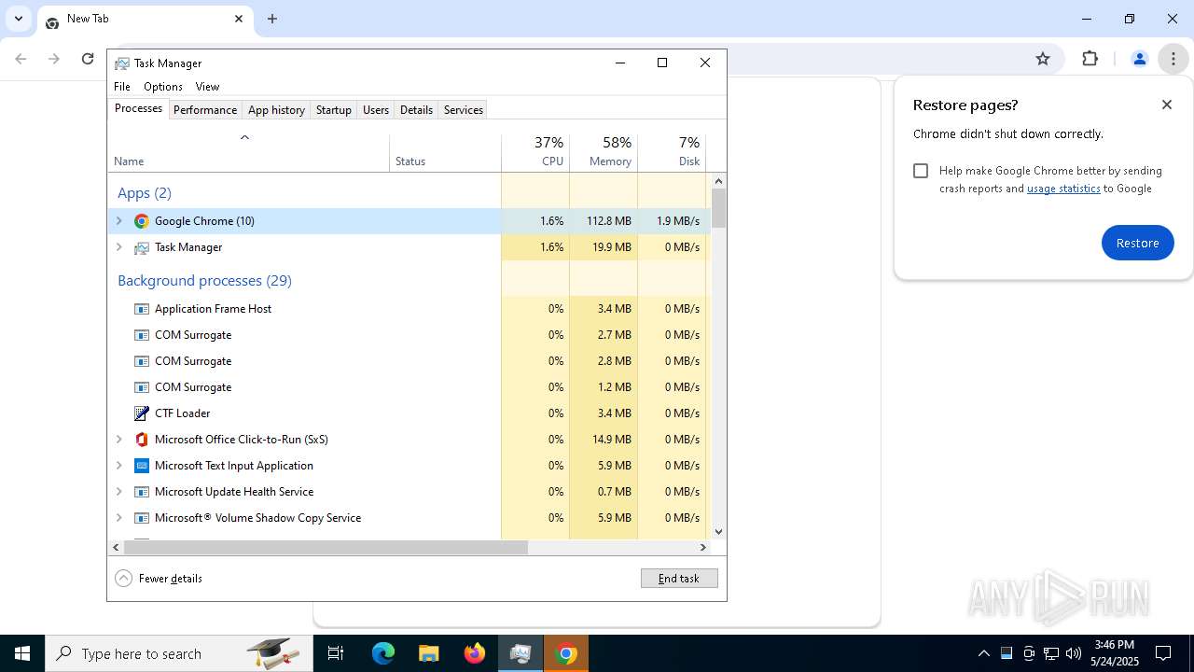
Task: Click Restore to reopen Chrome pages
Action: coord(1138,243)
